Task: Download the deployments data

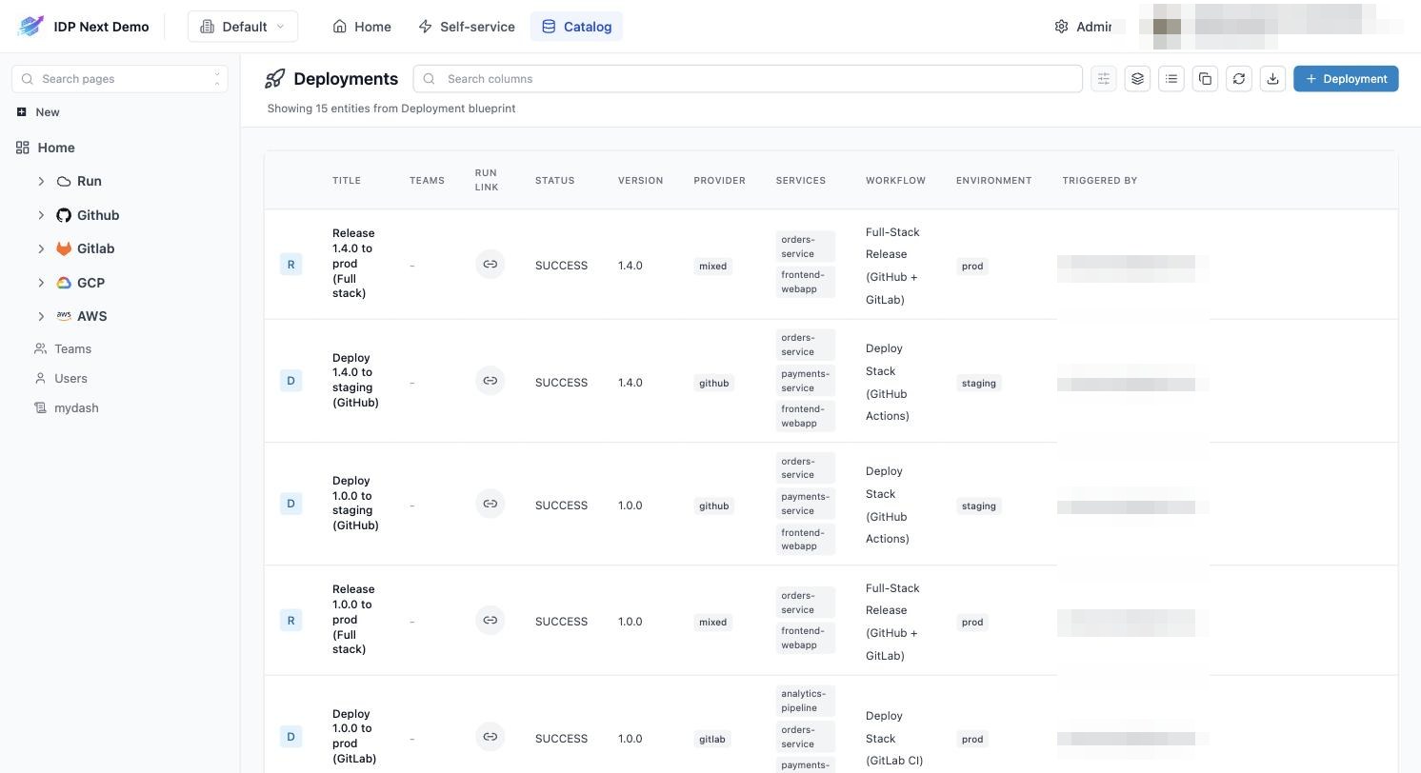Action: coord(1272,79)
